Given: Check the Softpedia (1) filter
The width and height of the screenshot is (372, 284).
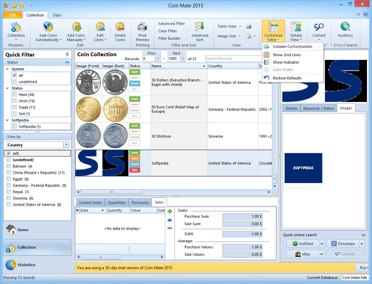Looking at the screenshot, I should [x=15, y=127].
